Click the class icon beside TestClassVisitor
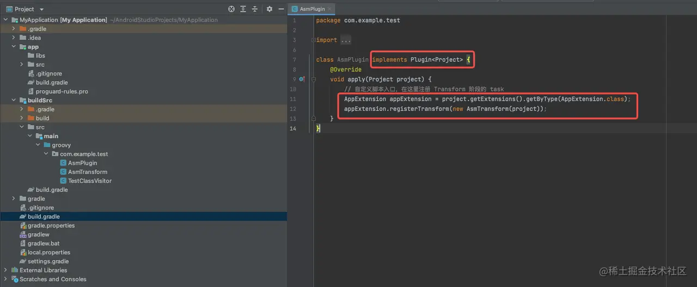Screen dimensions: 697x287 tap(63, 180)
